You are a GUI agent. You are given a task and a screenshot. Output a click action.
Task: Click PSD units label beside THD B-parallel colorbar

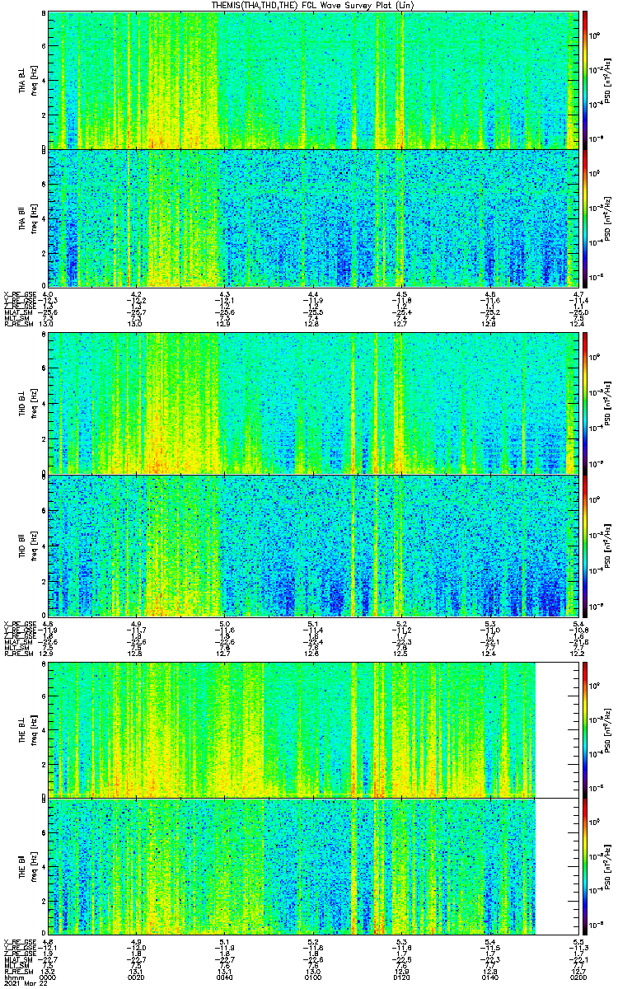tap(609, 545)
